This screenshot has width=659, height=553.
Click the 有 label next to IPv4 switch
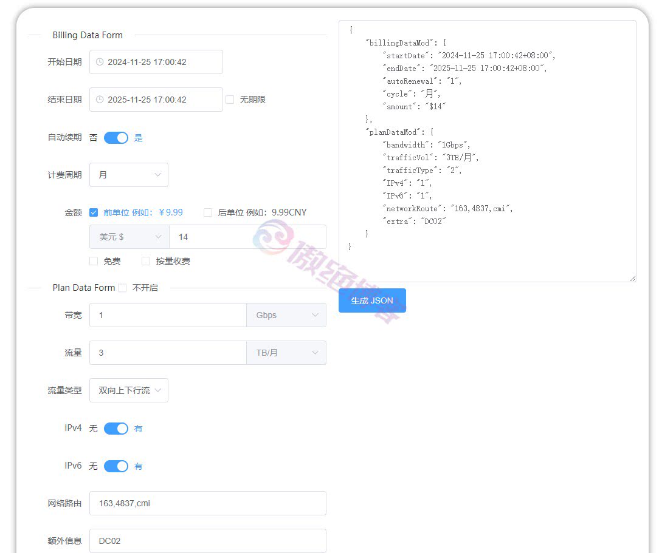[x=138, y=429]
